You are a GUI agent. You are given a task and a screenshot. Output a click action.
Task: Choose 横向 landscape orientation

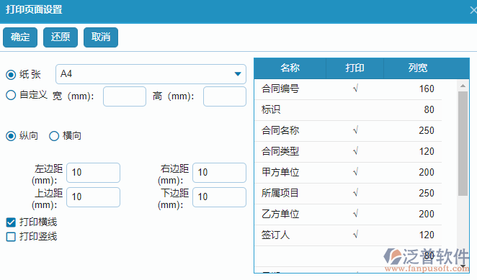54,136
